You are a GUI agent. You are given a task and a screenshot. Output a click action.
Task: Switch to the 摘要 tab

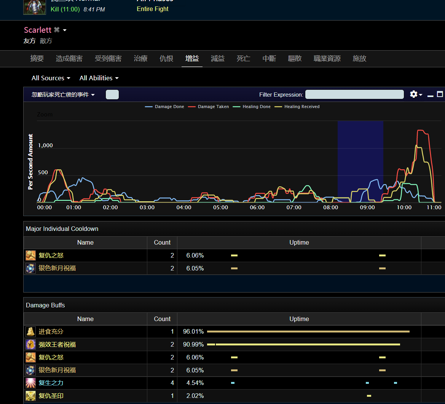(x=37, y=59)
